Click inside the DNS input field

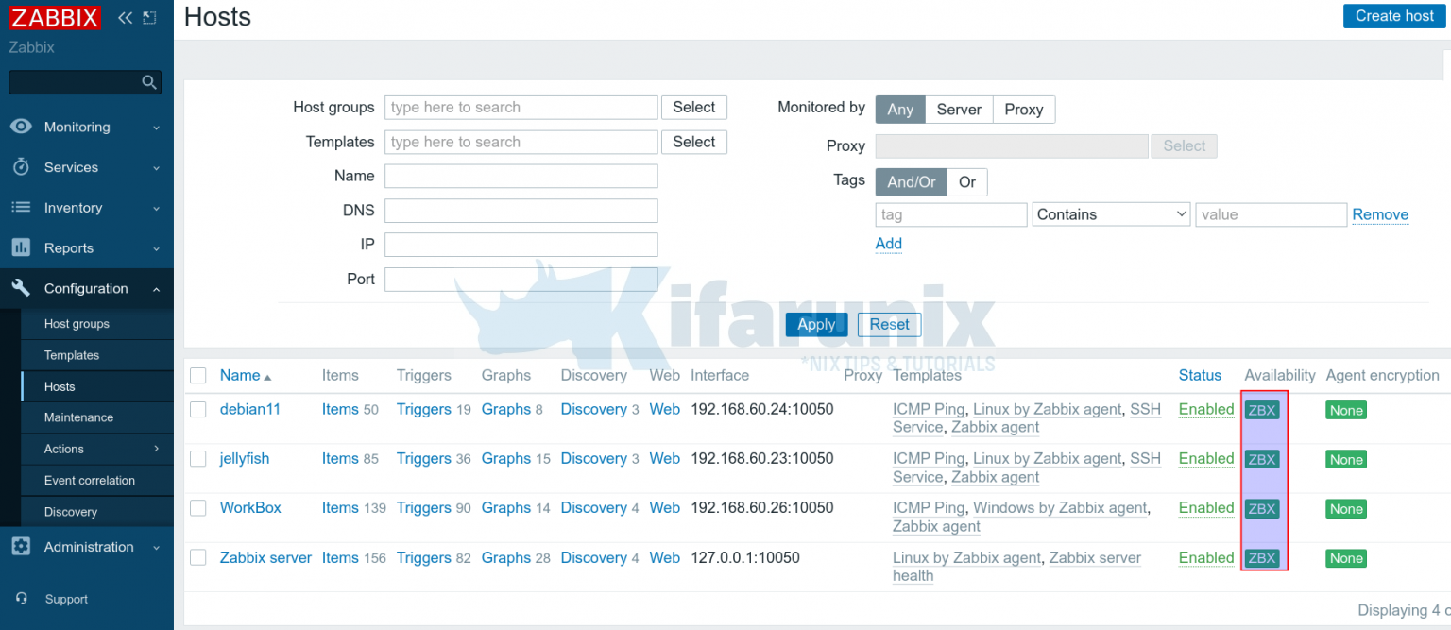[521, 210]
